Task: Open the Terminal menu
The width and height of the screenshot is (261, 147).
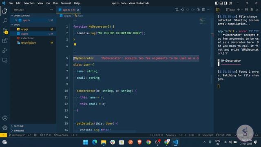Action: pyautogui.click(x=66, y=3)
